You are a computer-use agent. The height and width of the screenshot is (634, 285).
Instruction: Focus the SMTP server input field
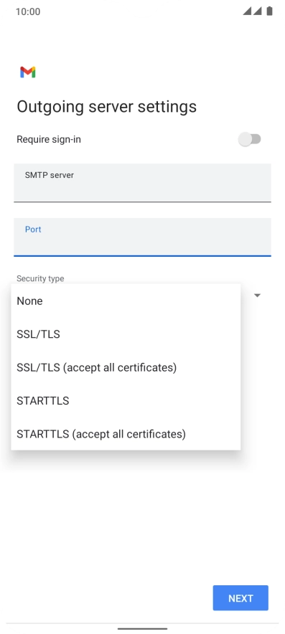[x=142, y=183]
